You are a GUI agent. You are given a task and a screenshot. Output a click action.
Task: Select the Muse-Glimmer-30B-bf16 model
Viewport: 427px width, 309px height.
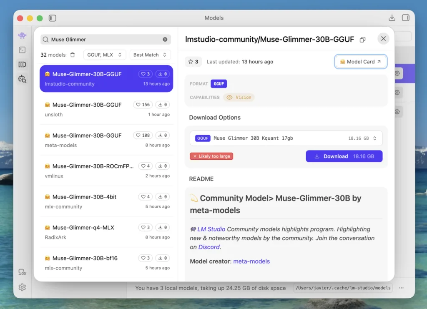point(106,263)
